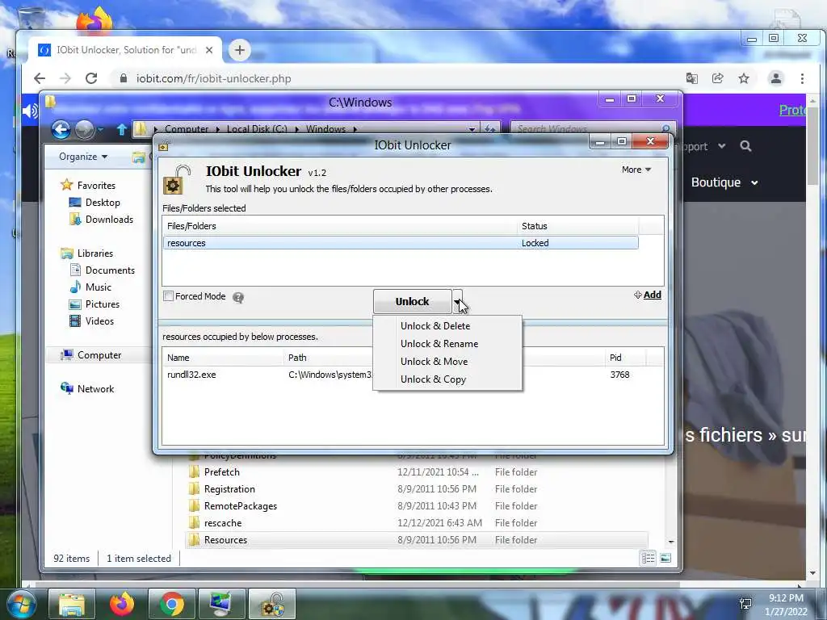Open Firefox from taskbar
The image size is (827, 620).
[122, 604]
